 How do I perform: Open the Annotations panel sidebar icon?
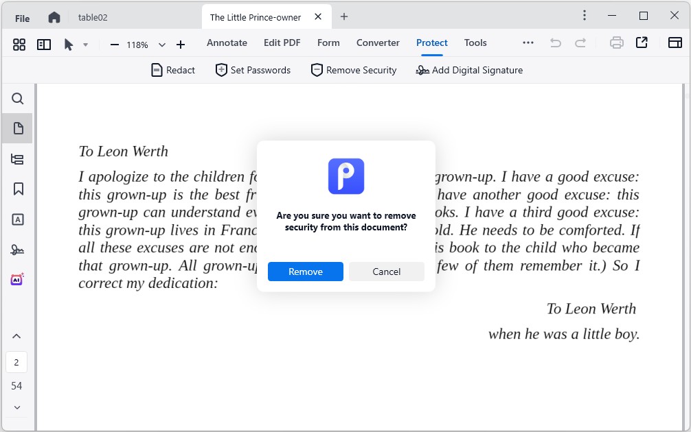click(x=17, y=219)
